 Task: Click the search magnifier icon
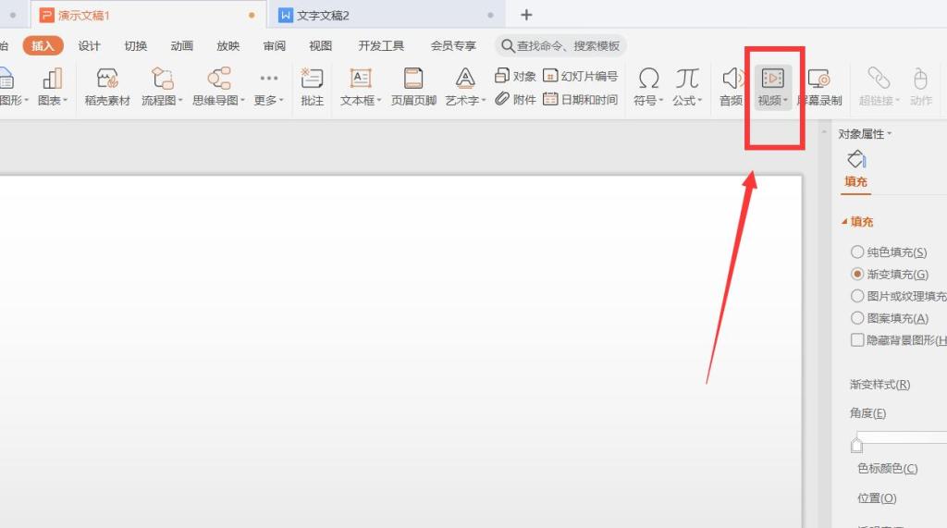click(508, 46)
